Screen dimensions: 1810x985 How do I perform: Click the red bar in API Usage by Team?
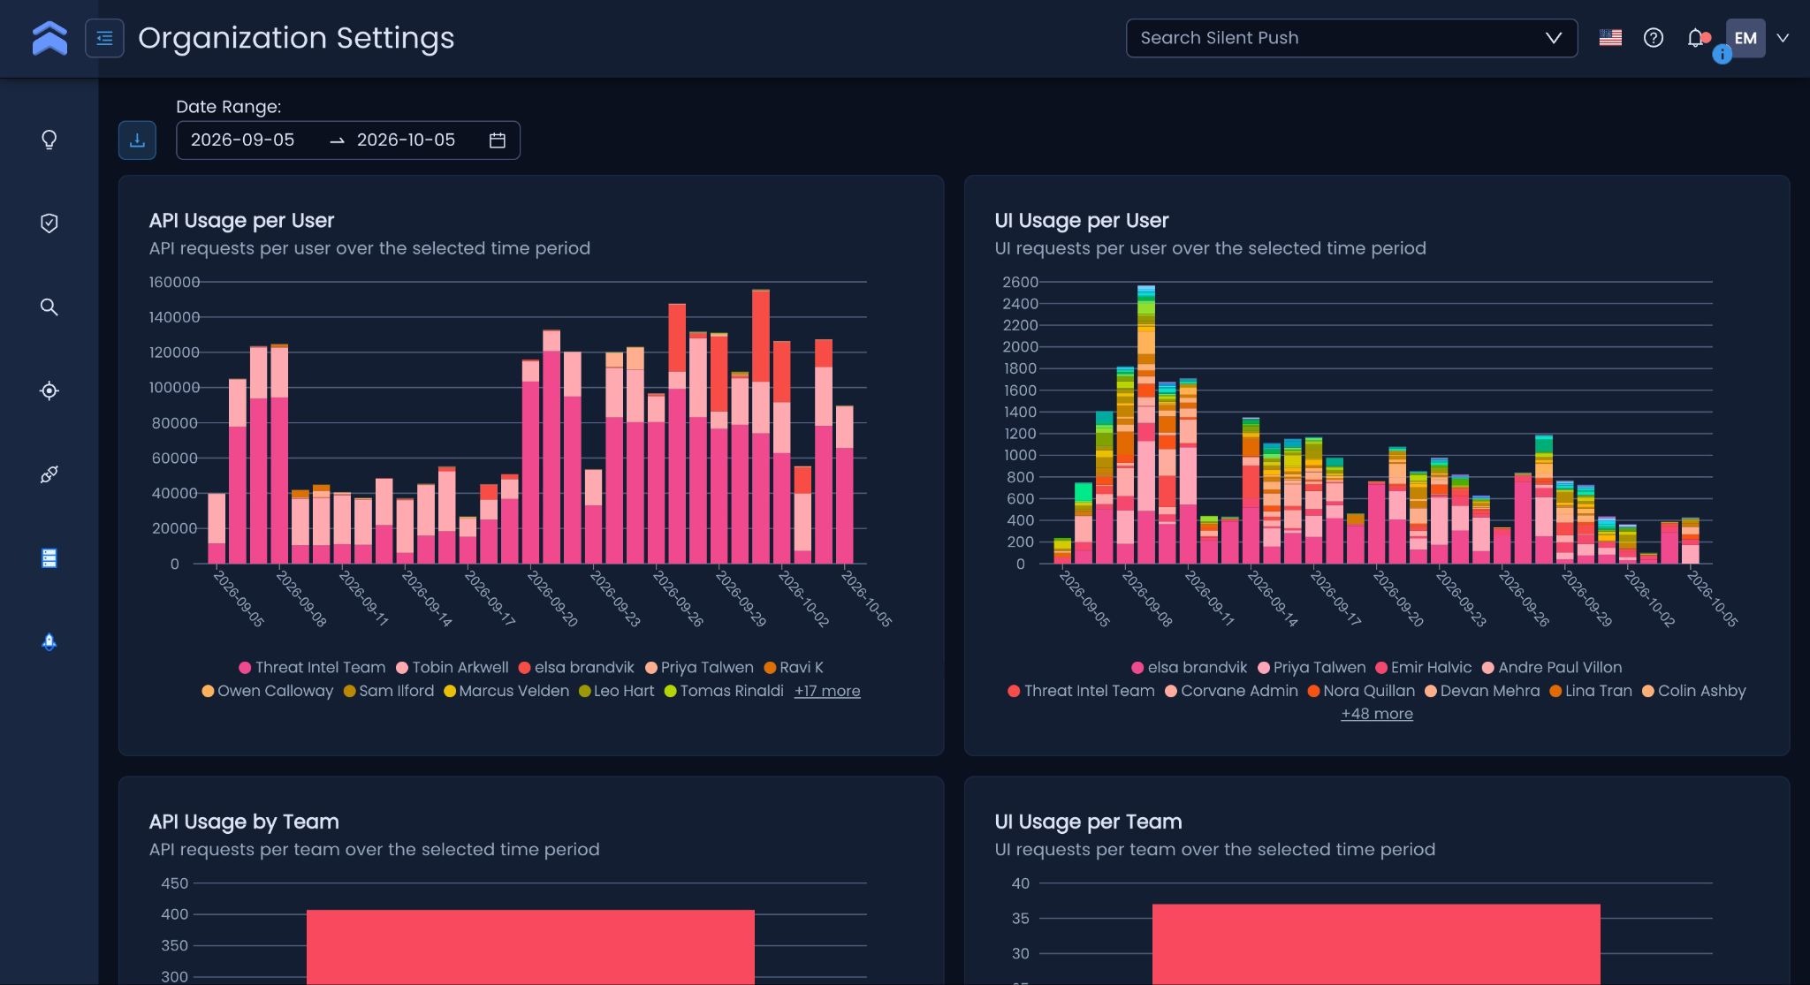(x=530, y=947)
